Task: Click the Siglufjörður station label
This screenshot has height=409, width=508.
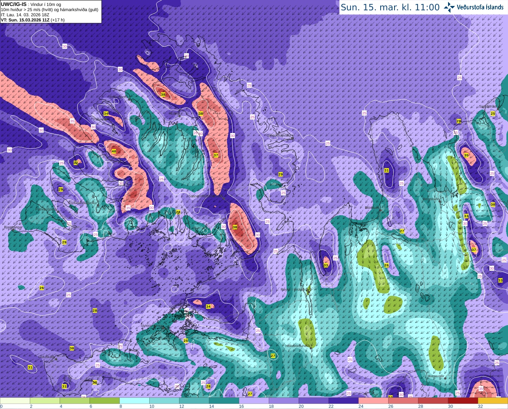Action: click(x=488, y=106)
